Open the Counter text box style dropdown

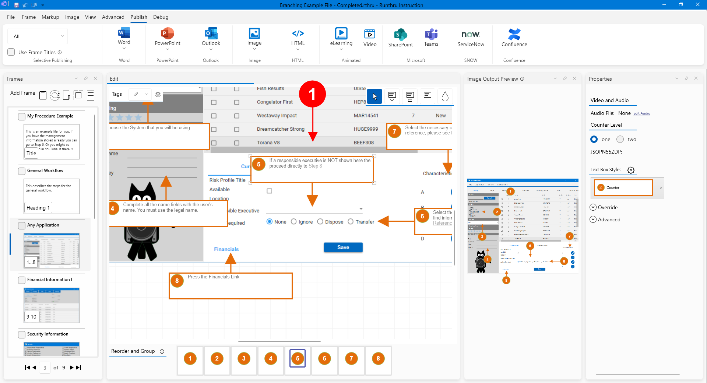pyautogui.click(x=661, y=188)
